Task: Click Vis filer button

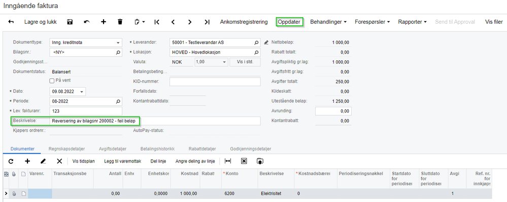Action: (494, 22)
